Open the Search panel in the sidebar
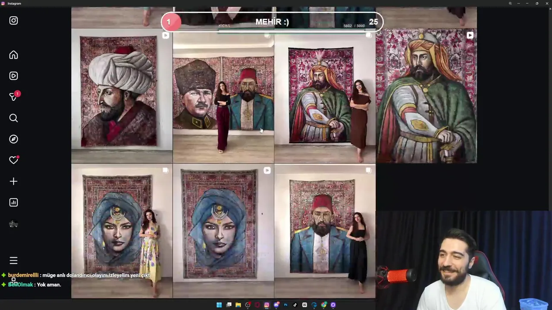Screen dimensions: 552x310 (x=13, y=118)
